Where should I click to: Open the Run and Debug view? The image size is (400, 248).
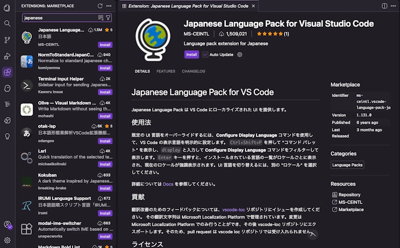[x=7, y=56]
